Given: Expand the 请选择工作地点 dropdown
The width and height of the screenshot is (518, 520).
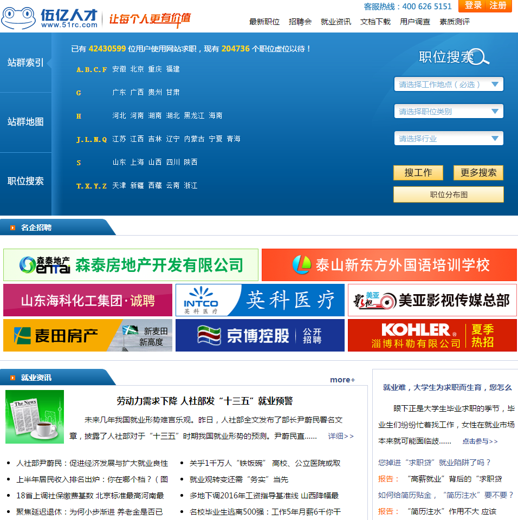Looking at the screenshot, I should click(x=449, y=84).
